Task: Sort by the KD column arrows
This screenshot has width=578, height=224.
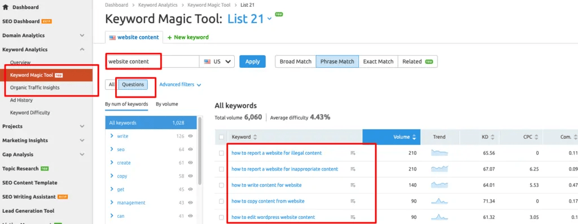Action: (492, 137)
